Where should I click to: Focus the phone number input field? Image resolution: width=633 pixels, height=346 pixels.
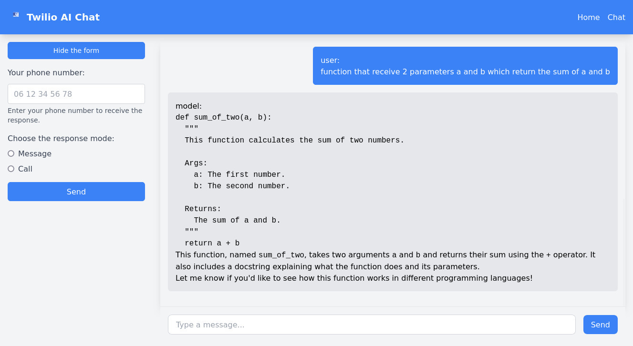click(76, 94)
